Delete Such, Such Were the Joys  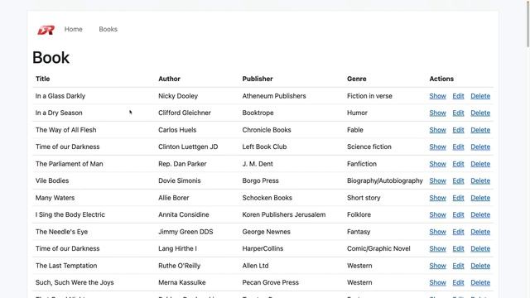click(x=480, y=282)
